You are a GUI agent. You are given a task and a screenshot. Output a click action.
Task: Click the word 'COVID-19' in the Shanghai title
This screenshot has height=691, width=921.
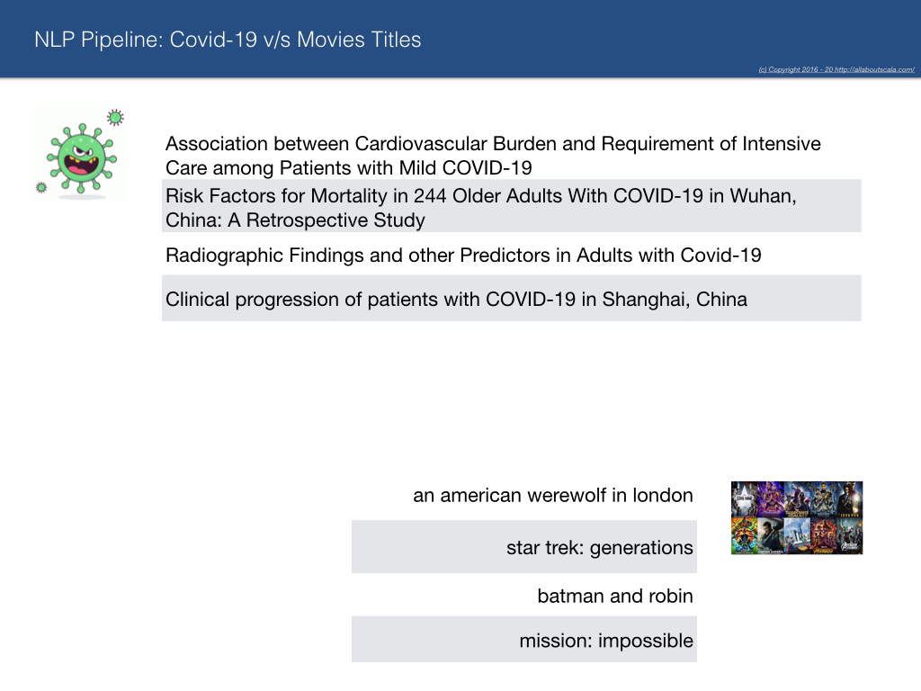531,299
